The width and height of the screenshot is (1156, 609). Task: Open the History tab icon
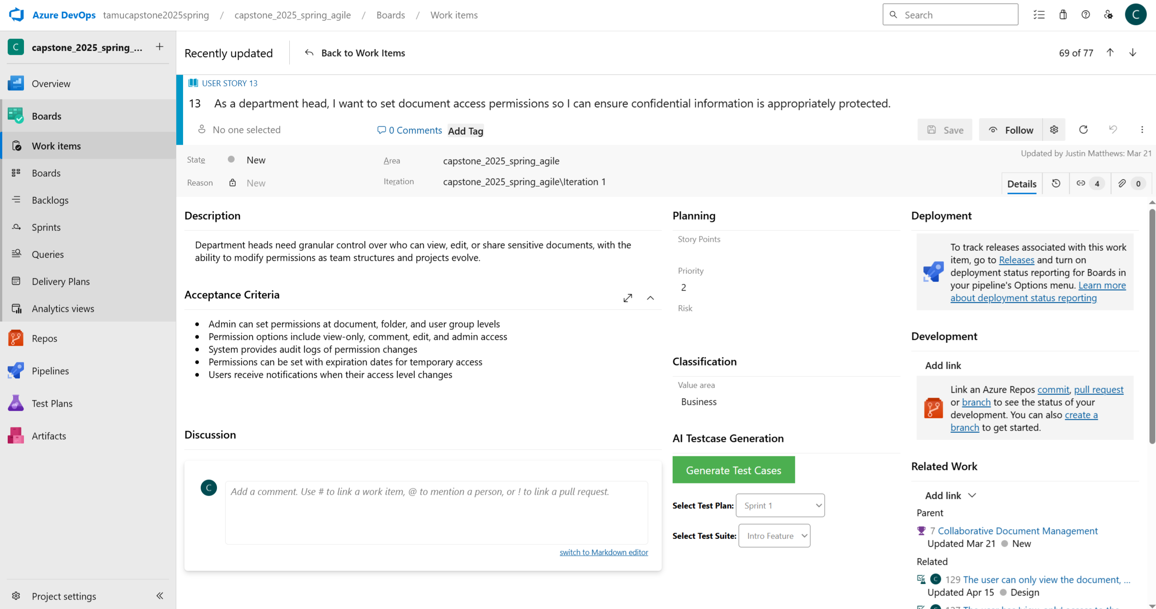[1056, 183]
